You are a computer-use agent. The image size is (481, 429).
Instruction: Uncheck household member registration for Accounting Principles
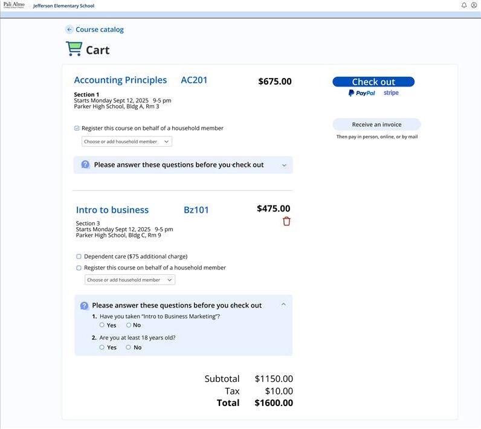(77, 128)
